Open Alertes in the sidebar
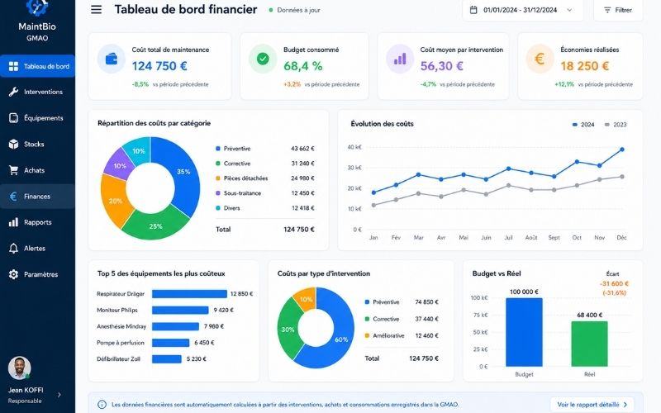The height and width of the screenshot is (413, 661). pos(37,249)
